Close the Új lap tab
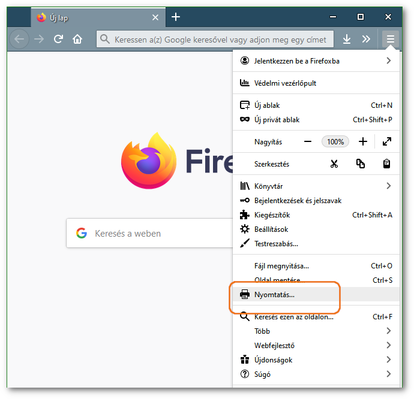 coord(155,17)
